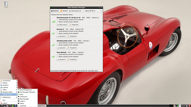
Task: Click the CPU usage monitor in the tray
Action: coord(171,106)
